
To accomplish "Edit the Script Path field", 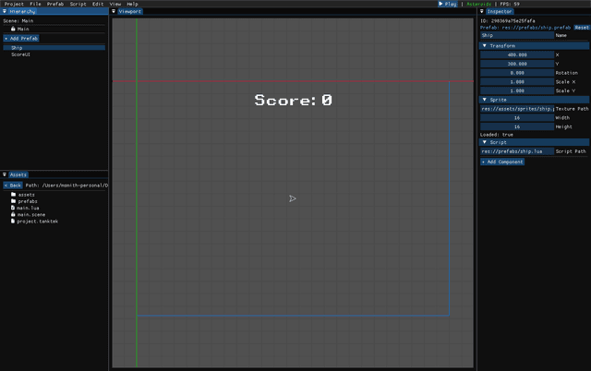I will click(517, 151).
